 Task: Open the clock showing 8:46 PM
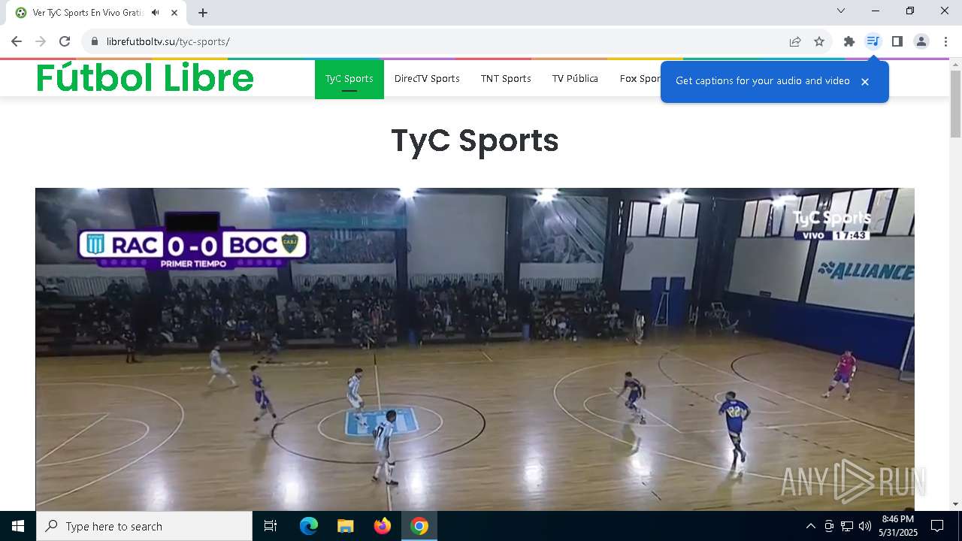[898, 526]
